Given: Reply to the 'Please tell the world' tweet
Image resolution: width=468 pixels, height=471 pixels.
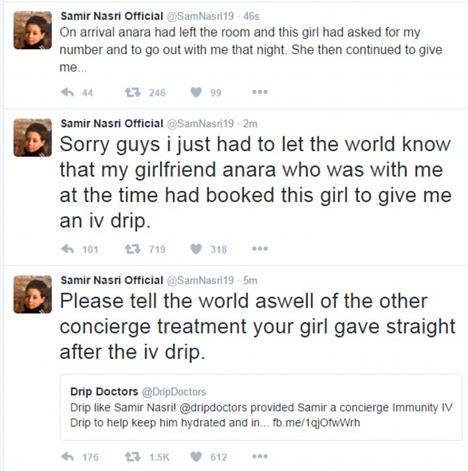Looking at the screenshot, I should click(66, 457).
